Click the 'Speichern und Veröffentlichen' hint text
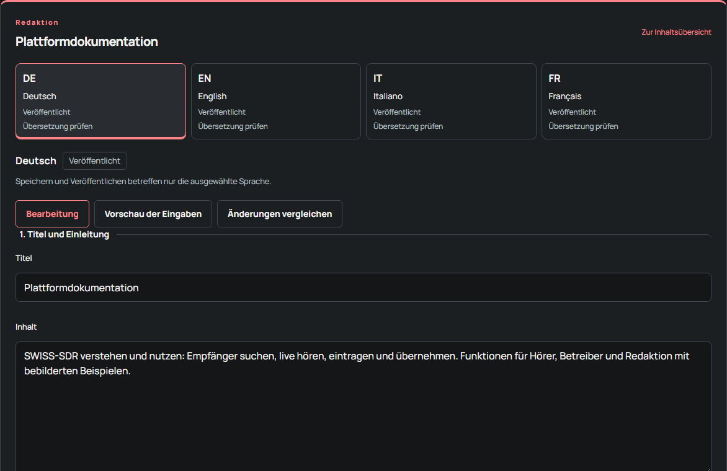 point(143,181)
